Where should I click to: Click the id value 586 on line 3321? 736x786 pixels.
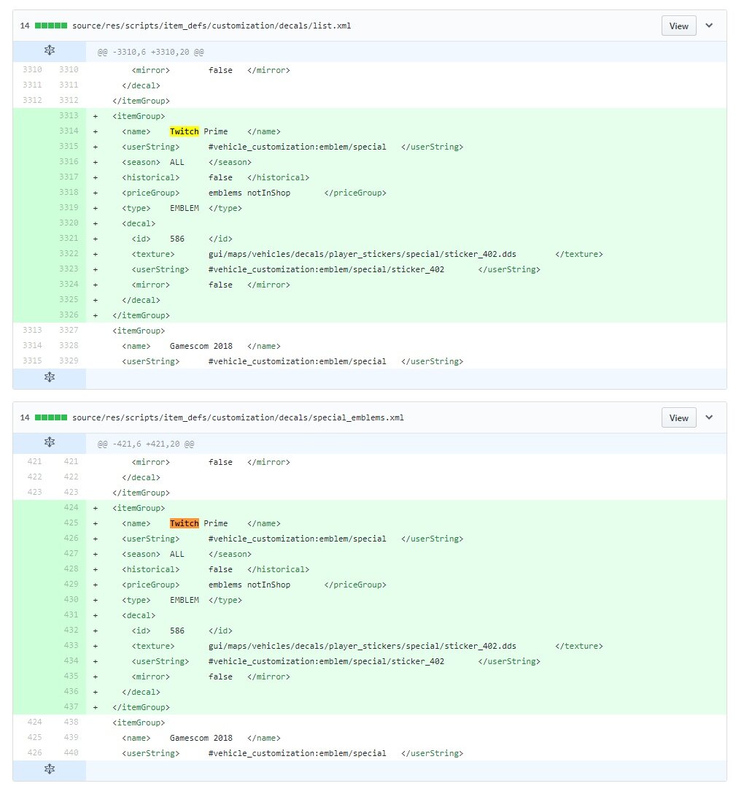pyautogui.click(x=177, y=239)
